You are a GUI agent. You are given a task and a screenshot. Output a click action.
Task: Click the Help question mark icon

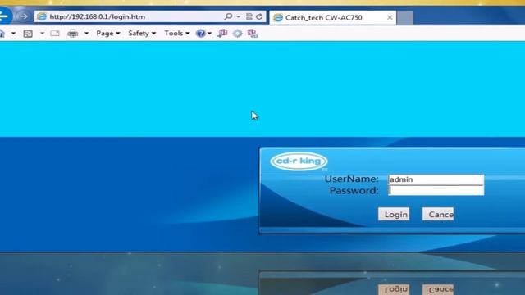200,34
